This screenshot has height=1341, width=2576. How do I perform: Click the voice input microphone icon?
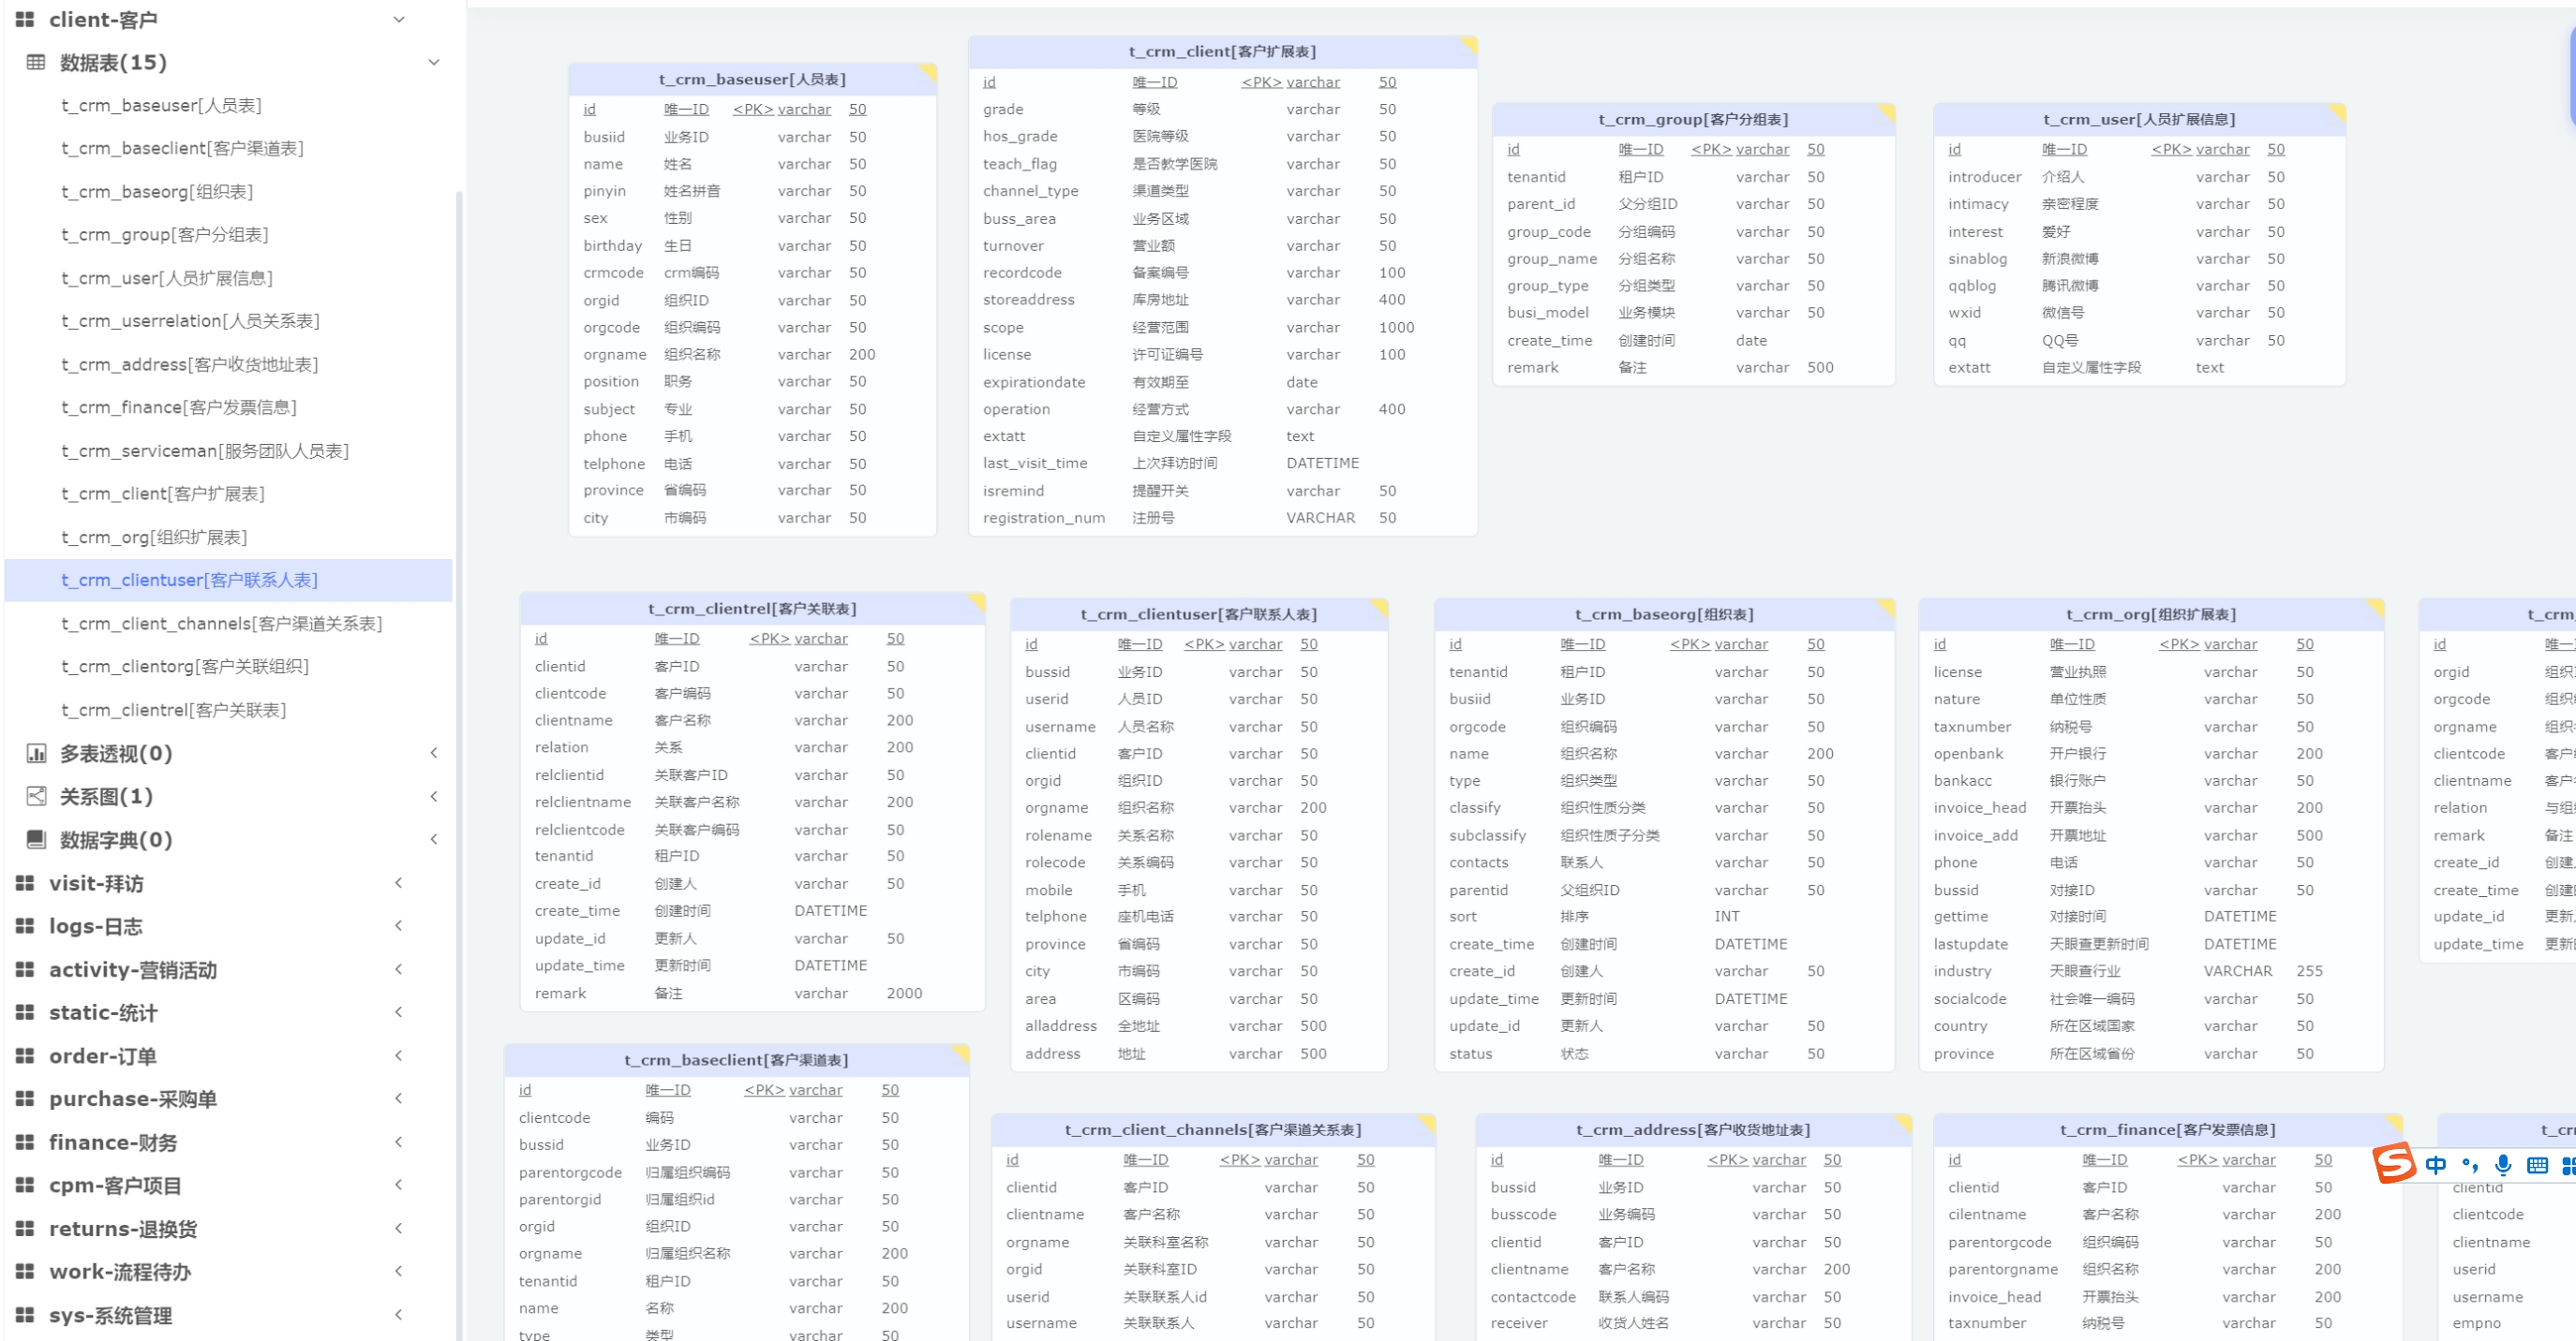point(2503,1165)
